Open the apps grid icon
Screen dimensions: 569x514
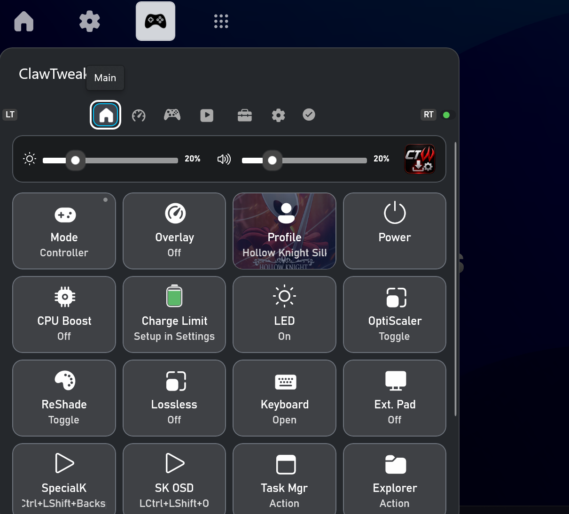click(x=221, y=21)
